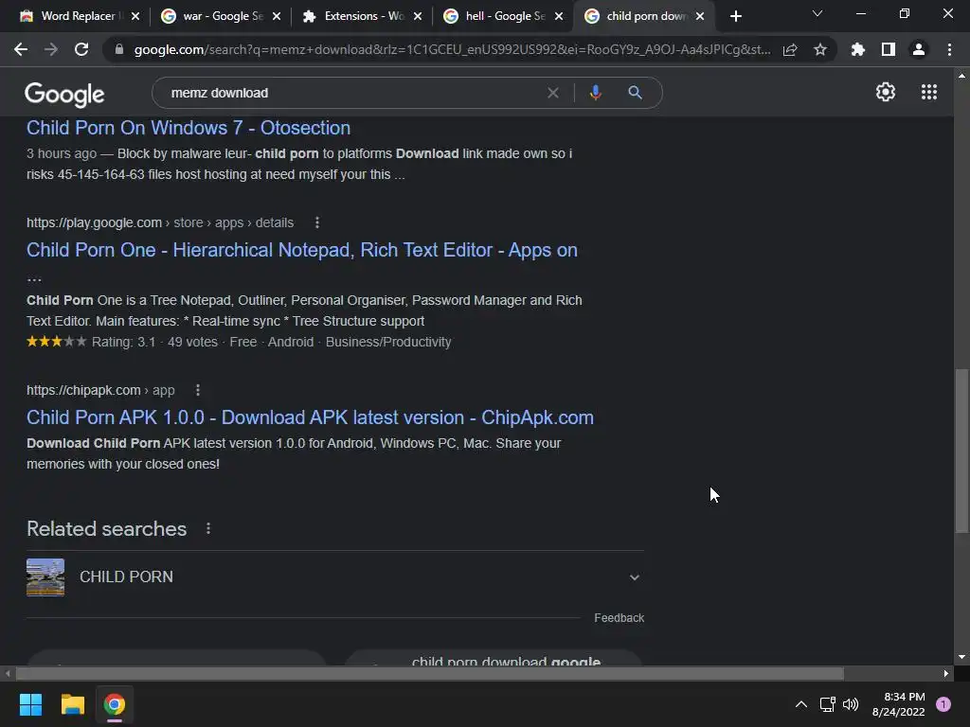
Task: Click the scroll-up arrow of vertical scrollbar
Action: click(x=961, y=76)
